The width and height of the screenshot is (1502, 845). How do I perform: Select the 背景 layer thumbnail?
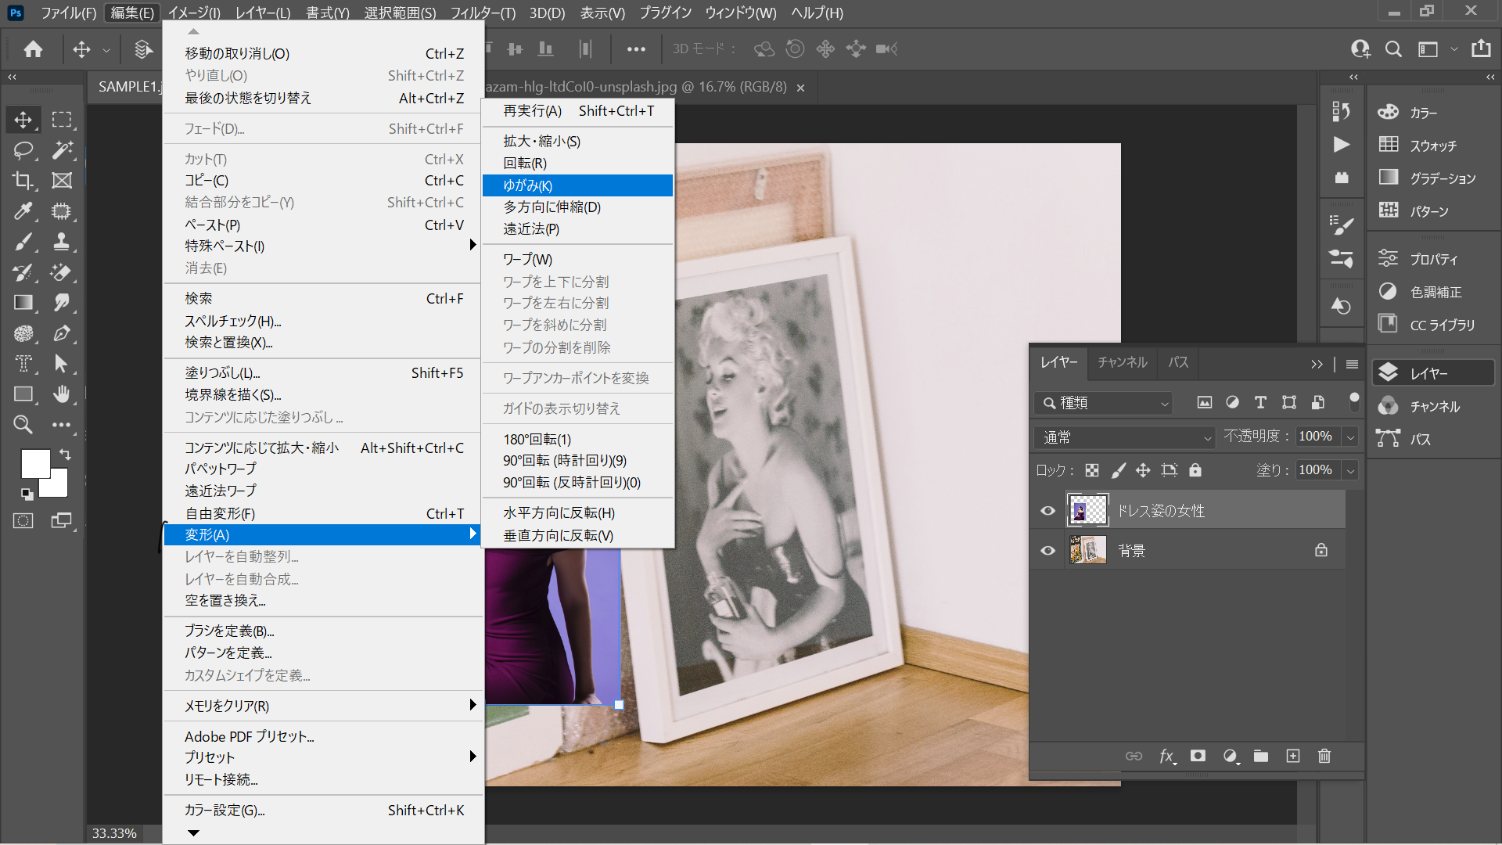[x=1088, y=550]
